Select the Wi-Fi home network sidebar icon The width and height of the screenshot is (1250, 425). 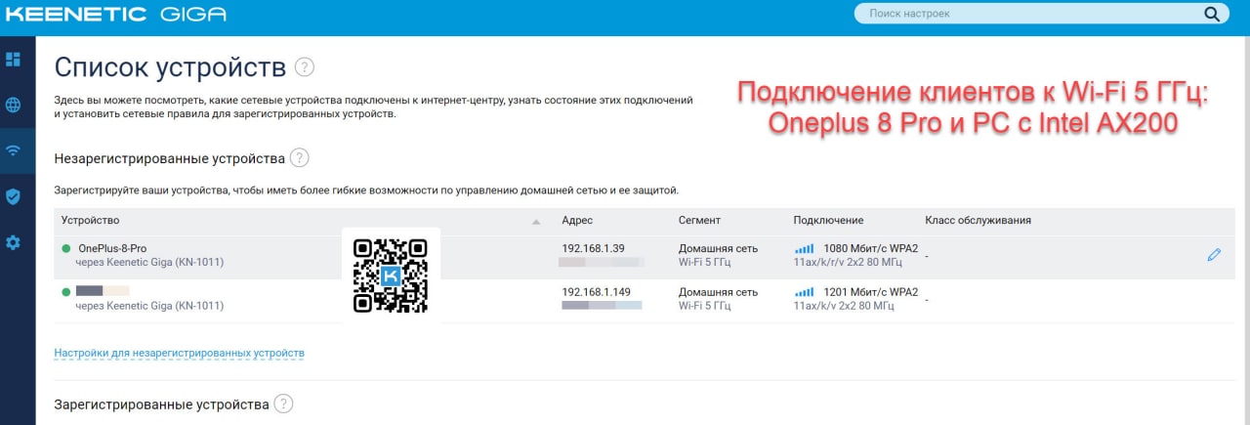pyautogui.click(x=13, y=150)
